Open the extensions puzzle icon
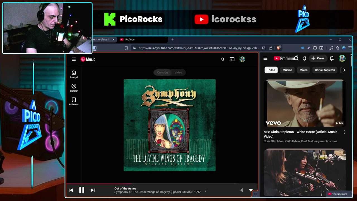The height and width of the screenshot is (201, 357). click(315, 48)
